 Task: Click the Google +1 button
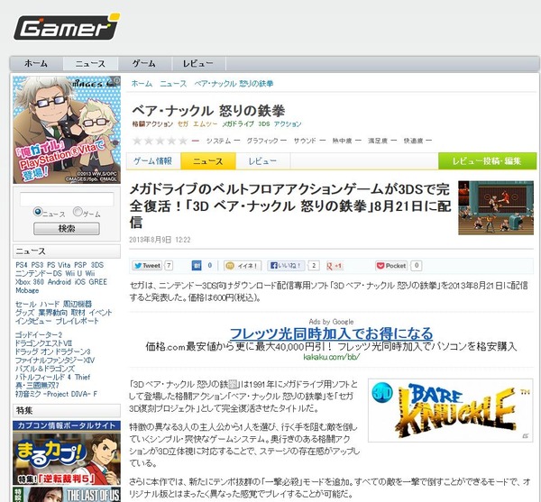point(335,266)
